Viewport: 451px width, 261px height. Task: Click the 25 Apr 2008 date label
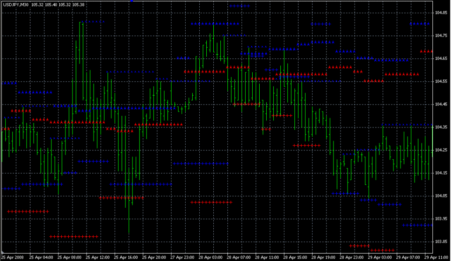point(13,257)
